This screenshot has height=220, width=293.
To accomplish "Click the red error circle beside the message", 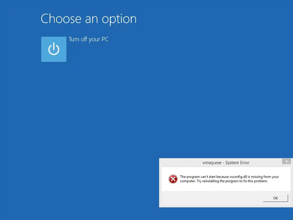I will [173, 179].
